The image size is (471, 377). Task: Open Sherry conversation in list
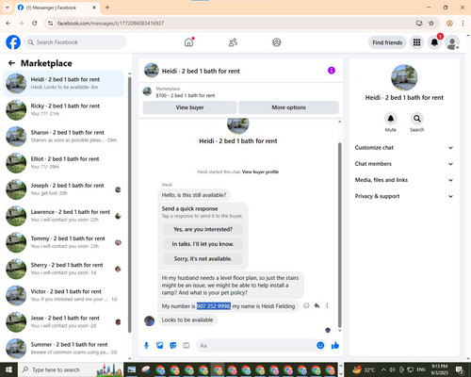pyautogui.click(x=63, y=269)
